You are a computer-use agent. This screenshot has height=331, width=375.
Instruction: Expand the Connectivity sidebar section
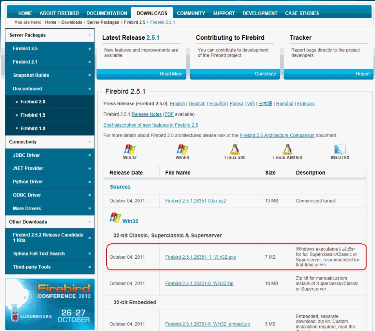click(50, 142)
